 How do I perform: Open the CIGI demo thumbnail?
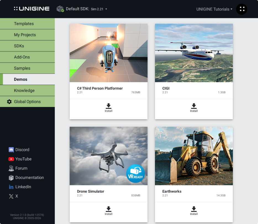[x=194, y=53]
